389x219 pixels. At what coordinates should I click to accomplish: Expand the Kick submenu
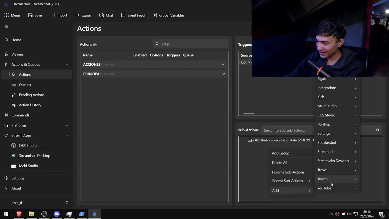[x=337, y=97]
